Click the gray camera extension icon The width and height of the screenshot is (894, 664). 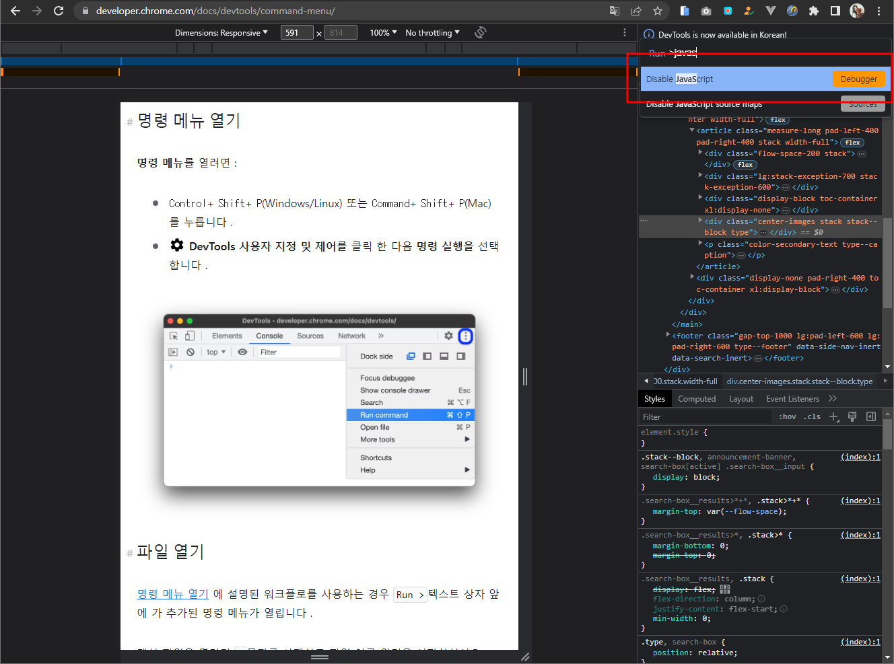(706, 11)
